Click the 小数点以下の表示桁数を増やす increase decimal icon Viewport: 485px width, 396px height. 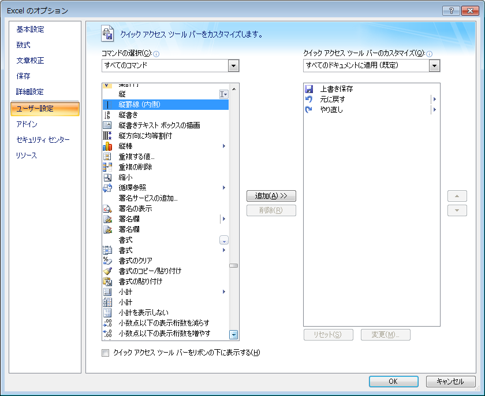click(108, 332)
